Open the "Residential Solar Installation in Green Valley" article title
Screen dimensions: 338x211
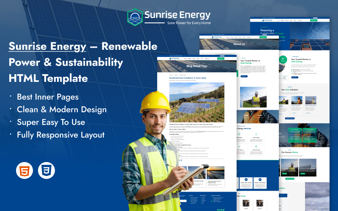(188, 78)
